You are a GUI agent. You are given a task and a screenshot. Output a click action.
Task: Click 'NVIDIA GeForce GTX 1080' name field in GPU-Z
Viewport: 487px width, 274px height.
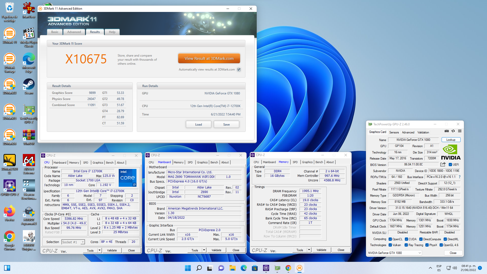click(x=413, y=140)
